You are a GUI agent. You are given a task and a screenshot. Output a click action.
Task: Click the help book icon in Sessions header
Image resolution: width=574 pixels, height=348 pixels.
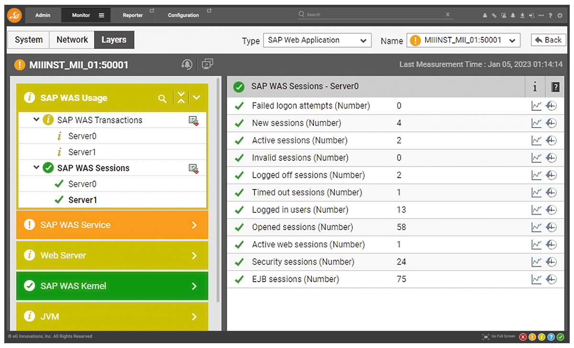tap(555, 87)
